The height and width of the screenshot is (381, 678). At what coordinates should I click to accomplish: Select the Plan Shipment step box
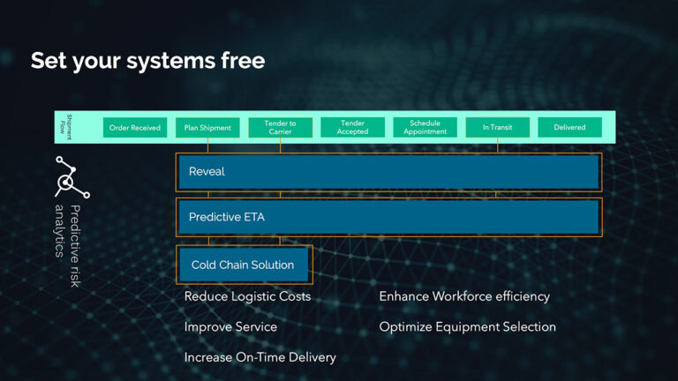pyautogui.click(x=207, y=127)
